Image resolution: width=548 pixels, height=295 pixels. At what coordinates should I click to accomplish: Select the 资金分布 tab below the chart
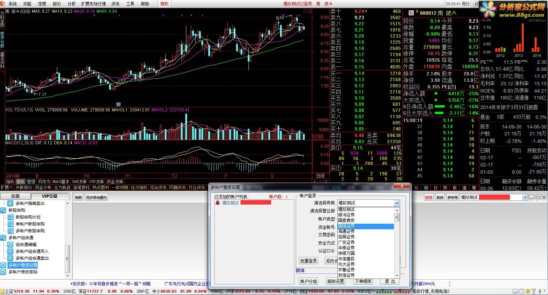(43, 187)
